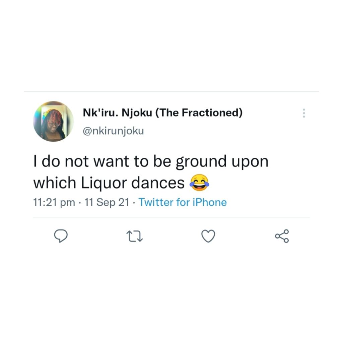Open the share icon options

pyautogui.click(x=282, y=236)
